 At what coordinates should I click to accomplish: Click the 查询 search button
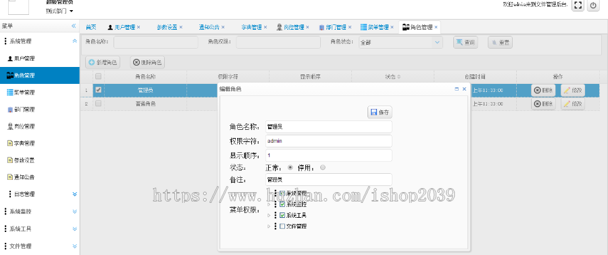point(465,43)
